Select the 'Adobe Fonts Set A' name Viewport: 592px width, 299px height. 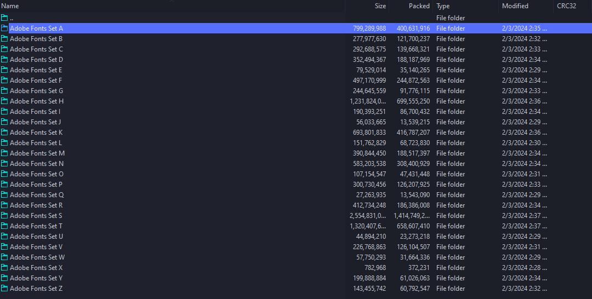[36, 28]
